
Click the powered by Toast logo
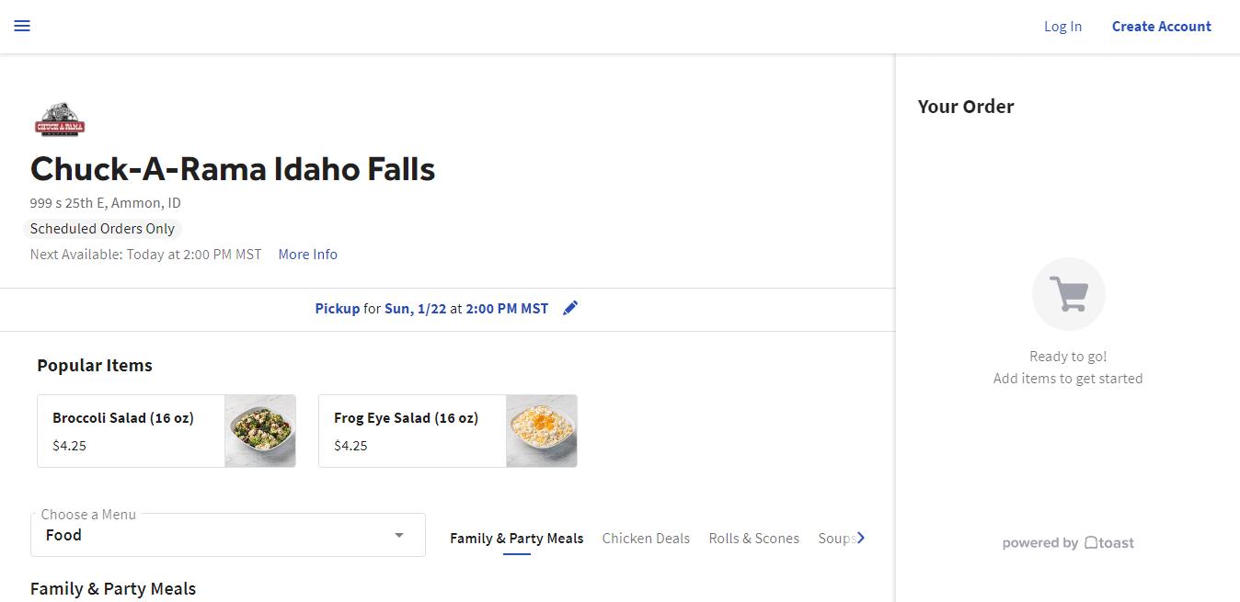pos(1068,543)
